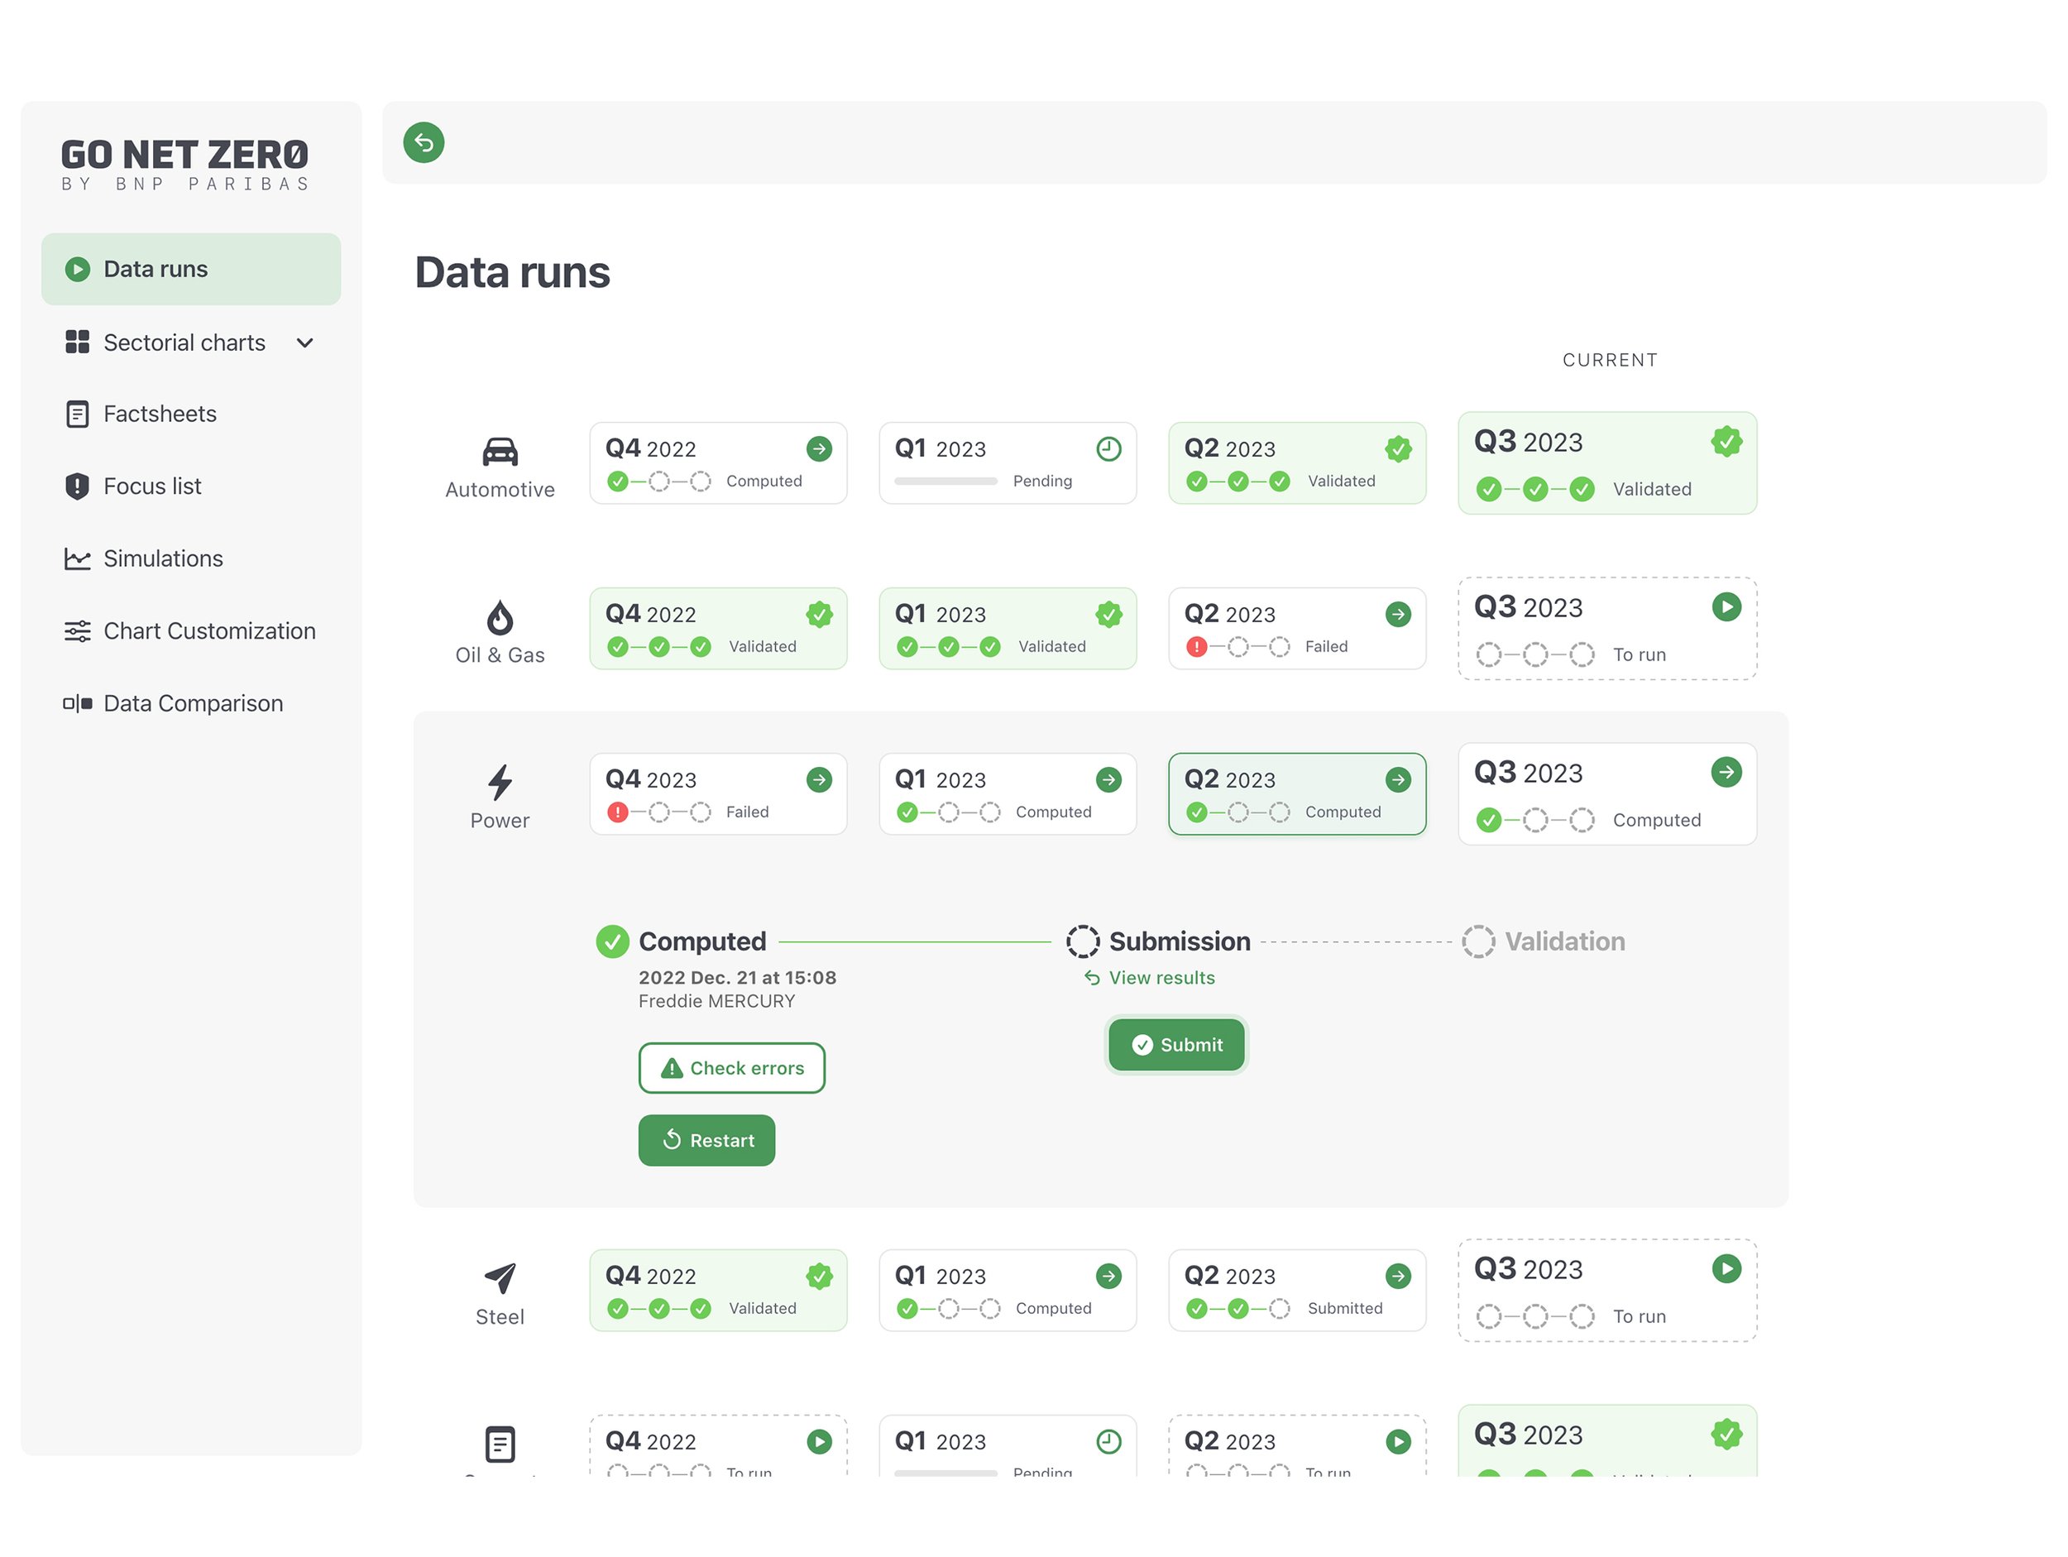The image size is (2068, 1557).
Task: Click '2022 Dec. 21 at 15:08' timestamp
Action: pos(738,978)
